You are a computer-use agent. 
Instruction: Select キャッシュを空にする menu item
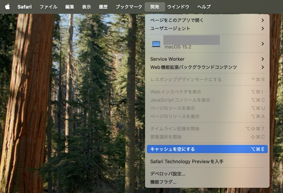click(x=207, y=149)
